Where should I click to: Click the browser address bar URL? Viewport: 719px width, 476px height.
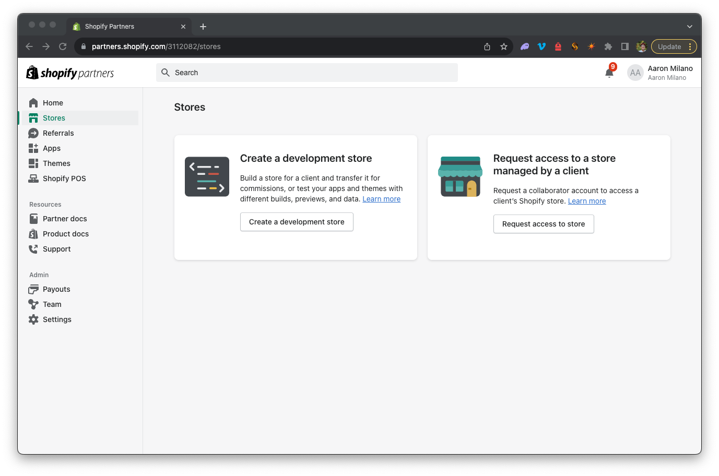(x=156, y=46)
